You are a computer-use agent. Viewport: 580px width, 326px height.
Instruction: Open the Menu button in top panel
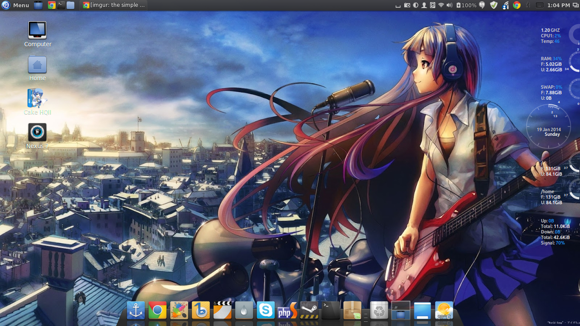[16, 5]
